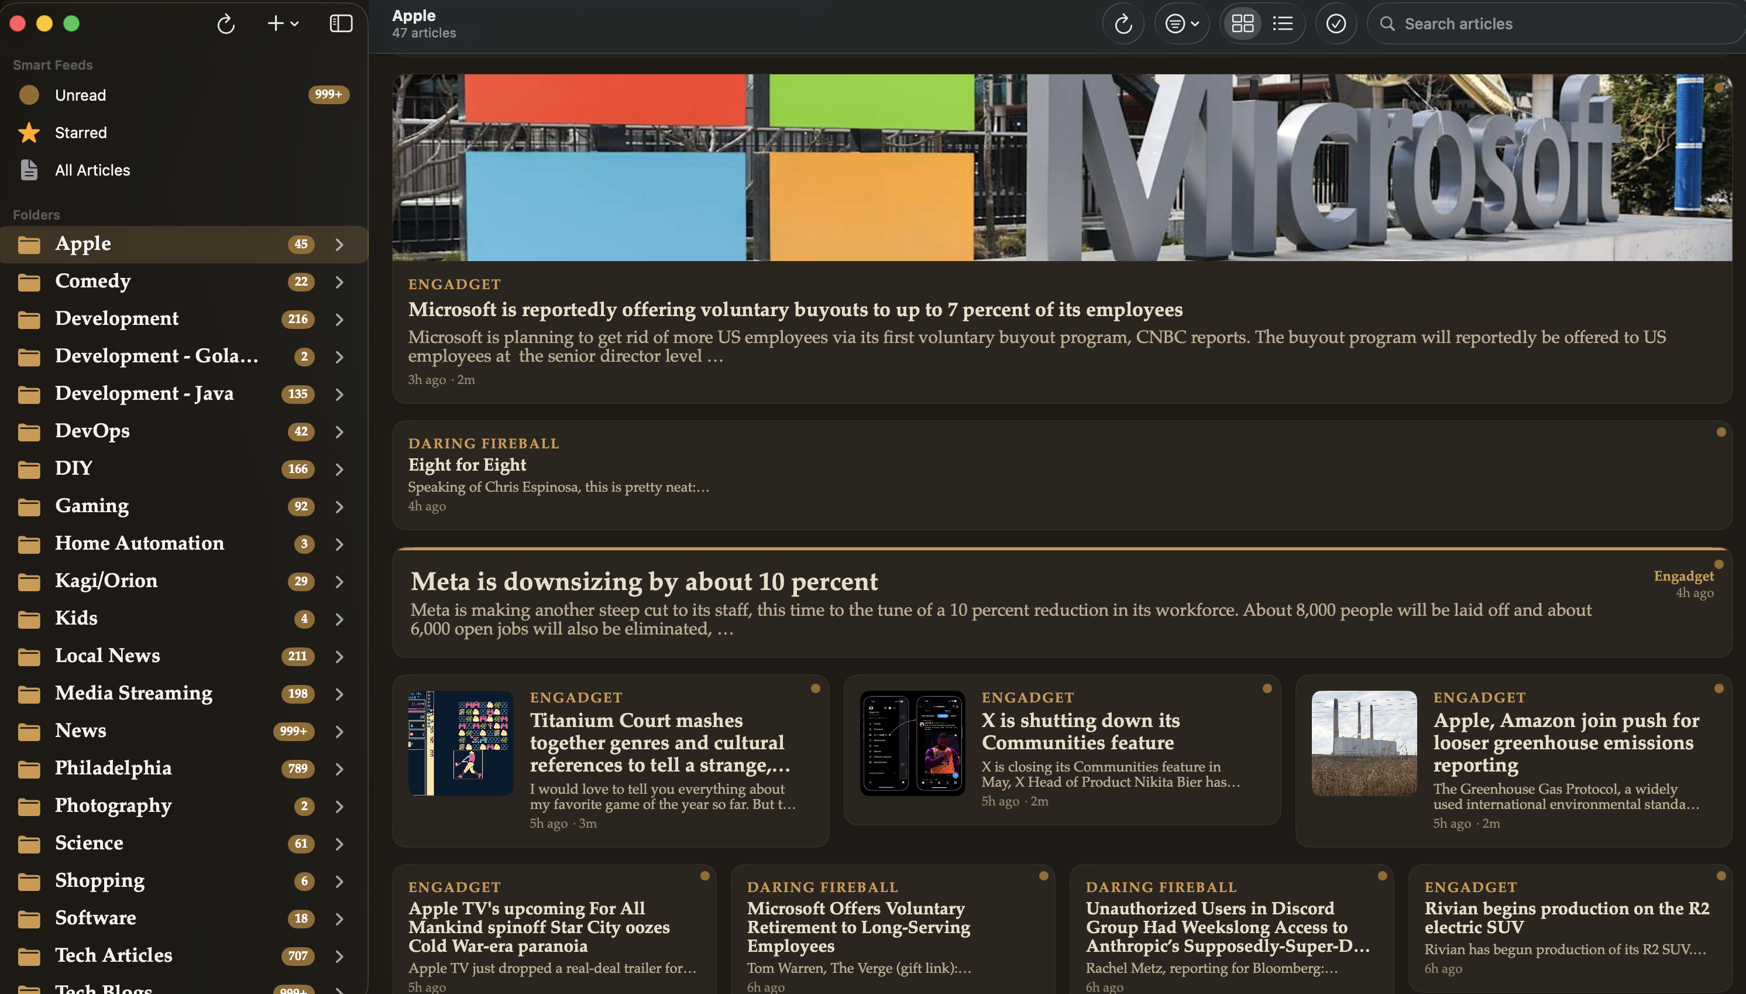Screen dimensions: 1746x994
Task: Select the Software folder icon
Action: point(29,919)
